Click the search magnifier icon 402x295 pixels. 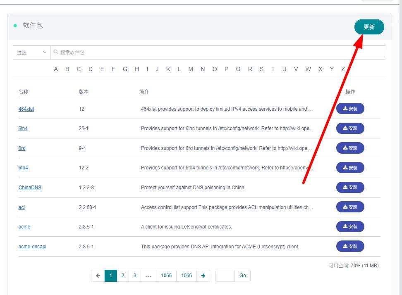(x=56, y=52)
